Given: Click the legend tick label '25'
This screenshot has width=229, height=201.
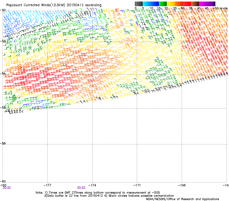Looking at the screenshot, I should [x=175, y=8].
